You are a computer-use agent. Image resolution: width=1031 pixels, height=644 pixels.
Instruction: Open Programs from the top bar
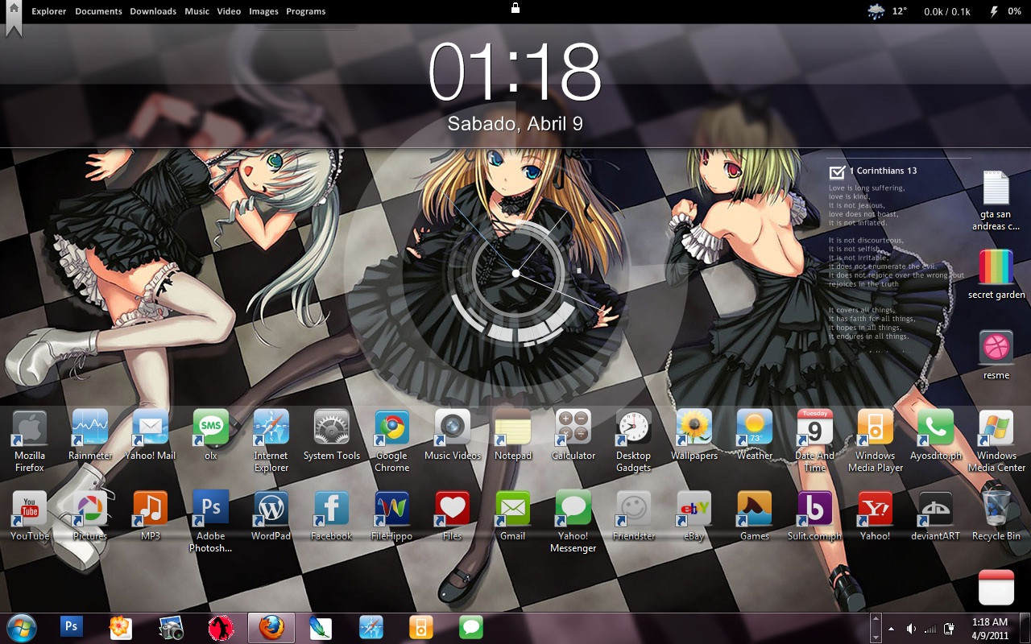pos(306,11)
